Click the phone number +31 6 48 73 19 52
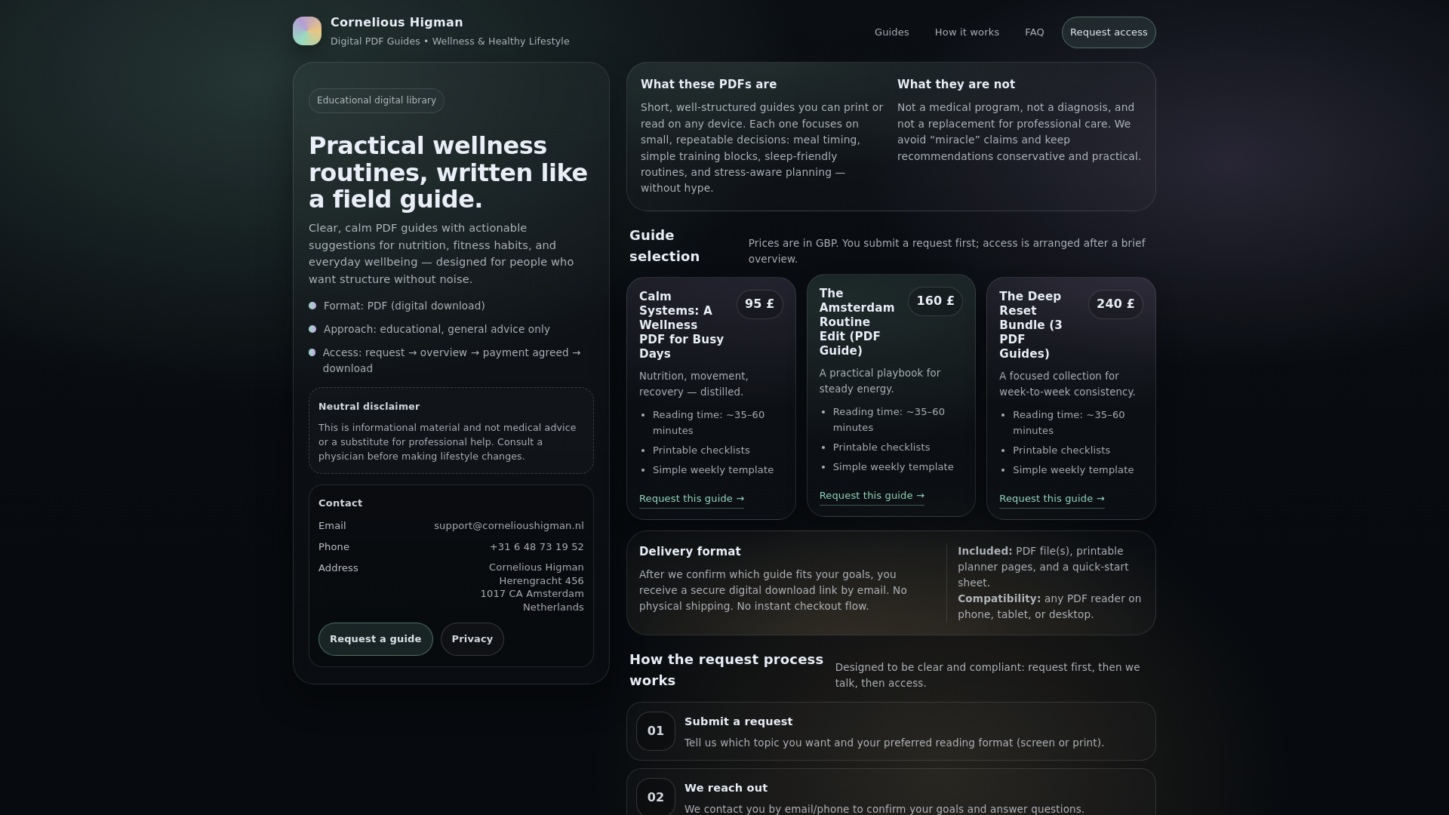Screen dimensions: 1449x815 [x=537, y=547]
